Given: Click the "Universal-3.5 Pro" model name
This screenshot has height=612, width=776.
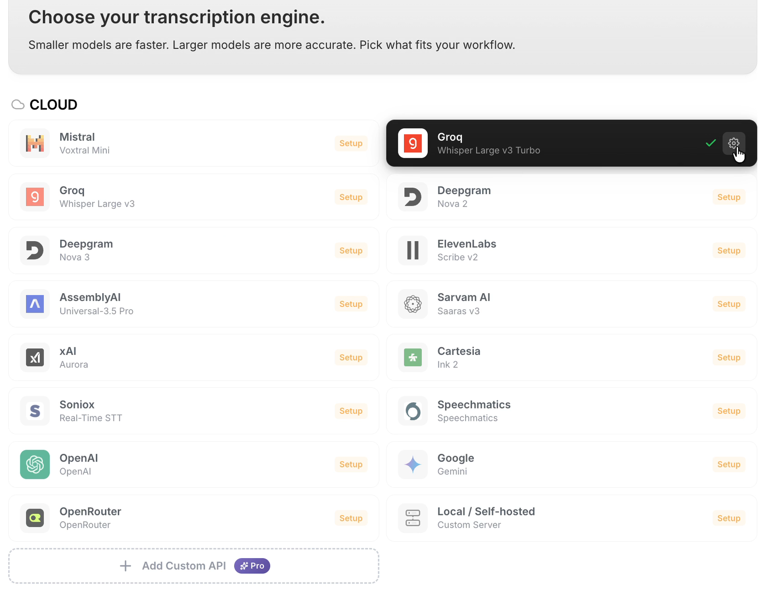Looking at the screenshot, I should [96, 311].
